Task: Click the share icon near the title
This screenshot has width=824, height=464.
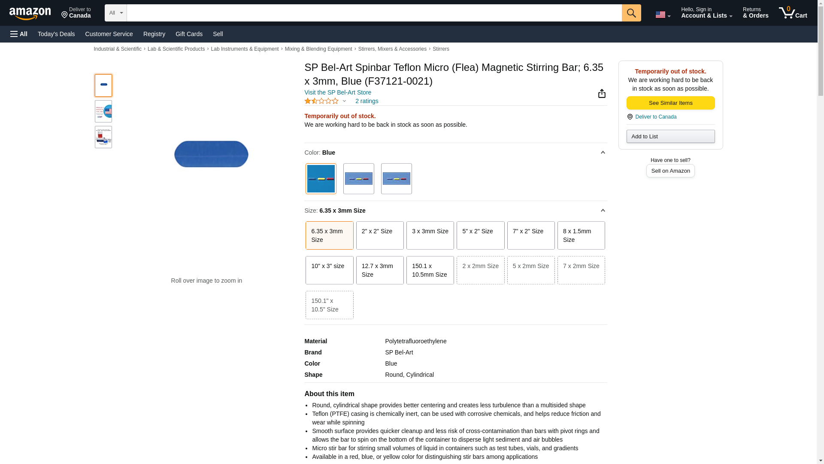Action: [602, 94]
